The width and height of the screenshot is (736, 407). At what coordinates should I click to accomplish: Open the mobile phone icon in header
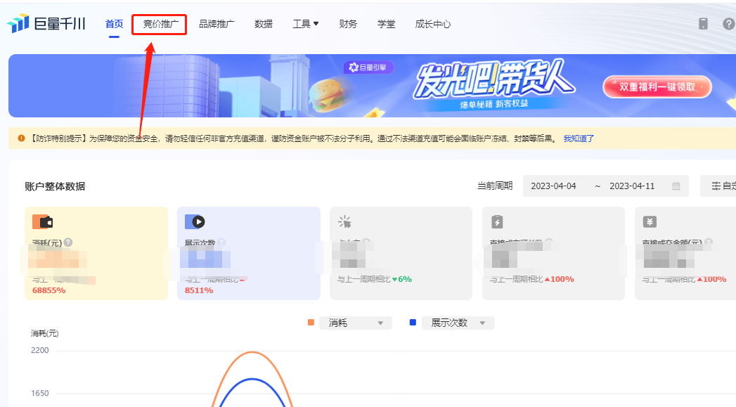pos(703,23)
